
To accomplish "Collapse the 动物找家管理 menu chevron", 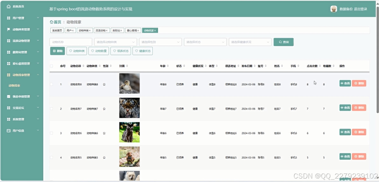I will pos(38,75).
